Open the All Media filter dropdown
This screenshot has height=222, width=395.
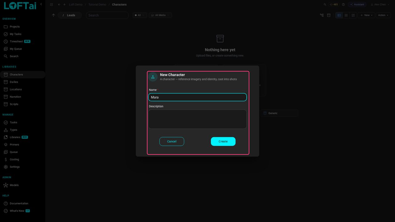tap(160, 15)
